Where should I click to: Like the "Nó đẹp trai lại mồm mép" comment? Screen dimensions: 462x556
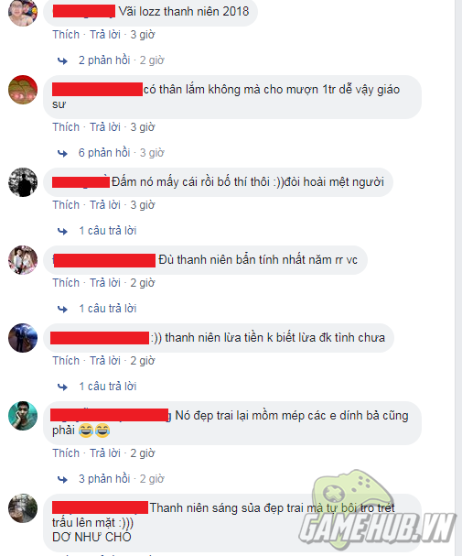[66, 453]
